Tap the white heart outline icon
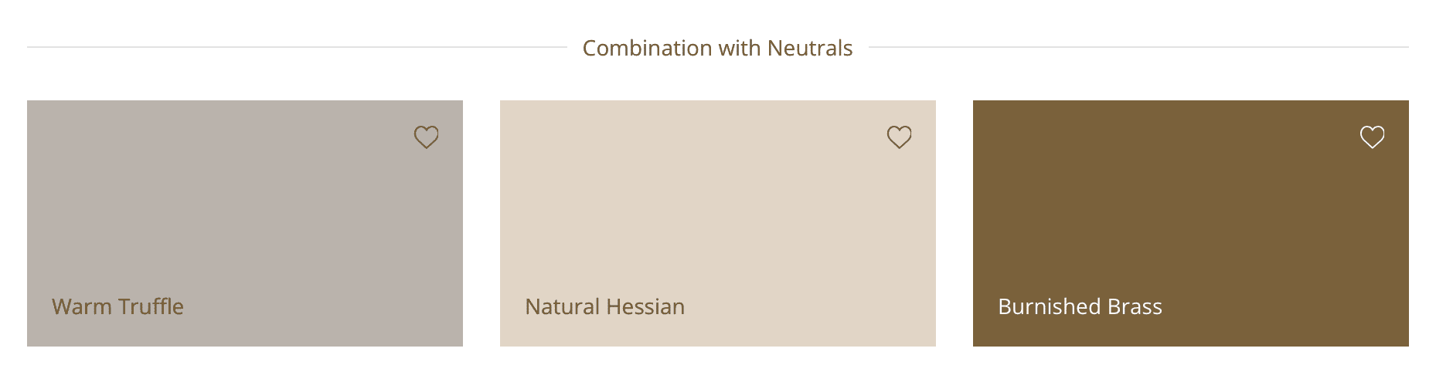Image resolution: width=1436 pixels, height=372 pixels. (1372, 137)
